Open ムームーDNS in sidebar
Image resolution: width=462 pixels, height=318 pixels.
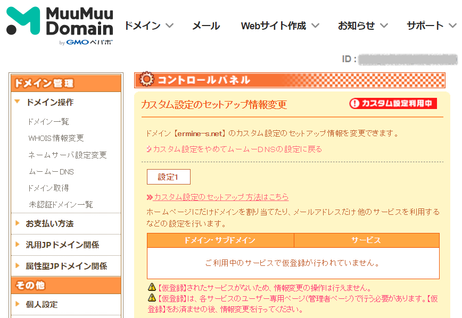51,172
